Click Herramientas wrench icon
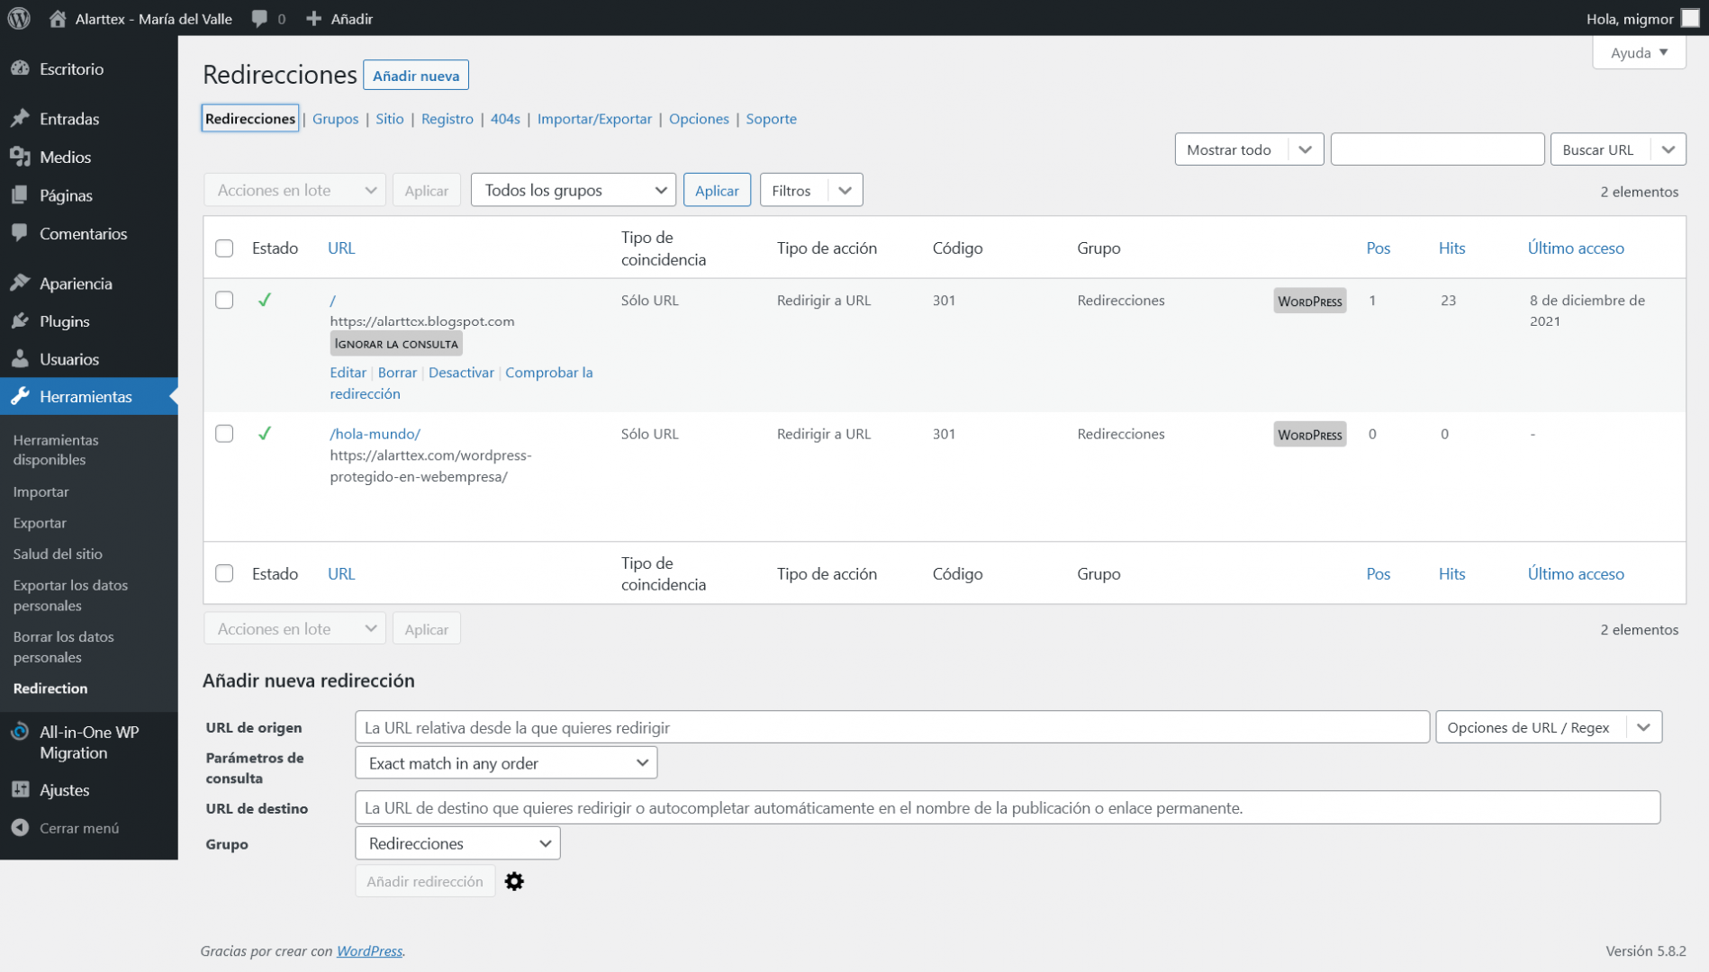 pos(20,396)
